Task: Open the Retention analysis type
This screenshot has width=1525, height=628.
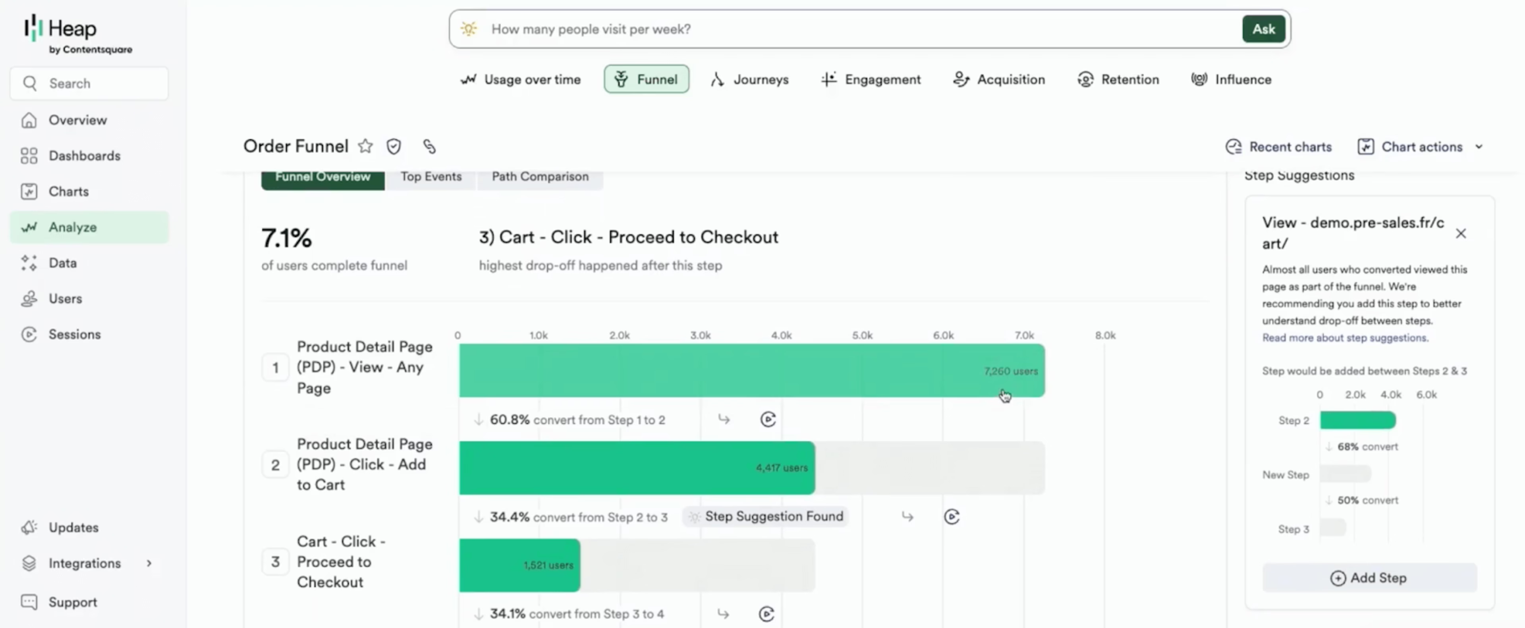Action: (x=1118, y=79)
